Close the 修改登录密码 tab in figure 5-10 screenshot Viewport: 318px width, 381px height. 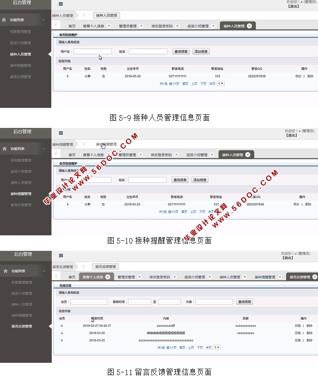(x=177, y=154)
